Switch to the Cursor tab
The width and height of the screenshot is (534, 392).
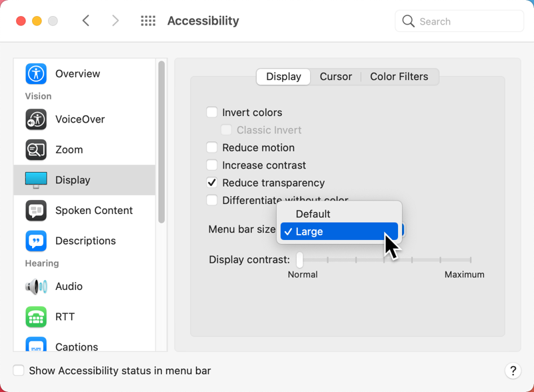[x=335, y=77]
